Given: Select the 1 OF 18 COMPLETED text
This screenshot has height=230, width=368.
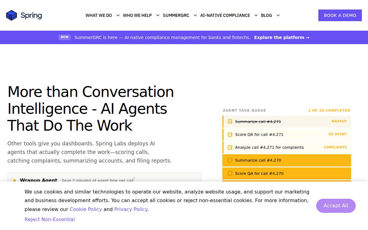Looking at the screenshot, I should click(x=329, y=110).
